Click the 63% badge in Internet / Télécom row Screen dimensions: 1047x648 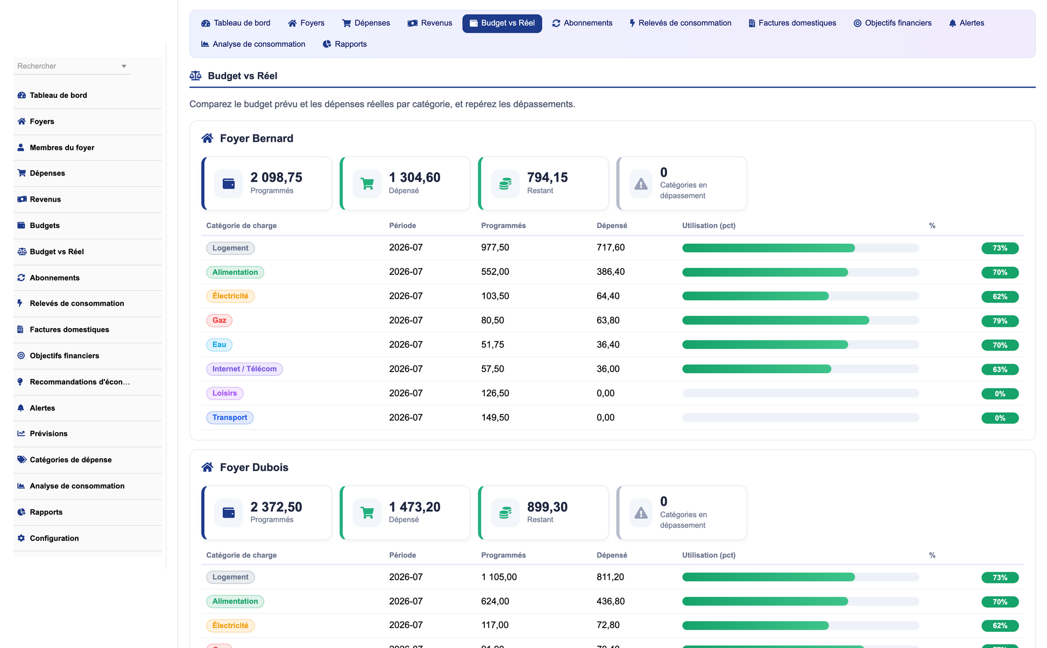(1000, 369)
